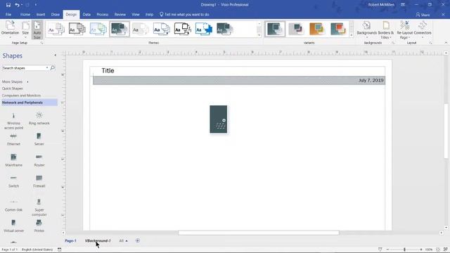Pick the Switch shape

coord(13,181)
